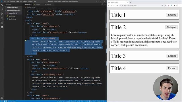The image size is (182, 102).
Task: Open the File menu
Action: (x=5, y=1)
